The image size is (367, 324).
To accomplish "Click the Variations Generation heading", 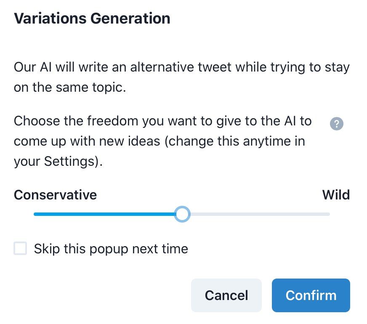I will pos(92,19).
